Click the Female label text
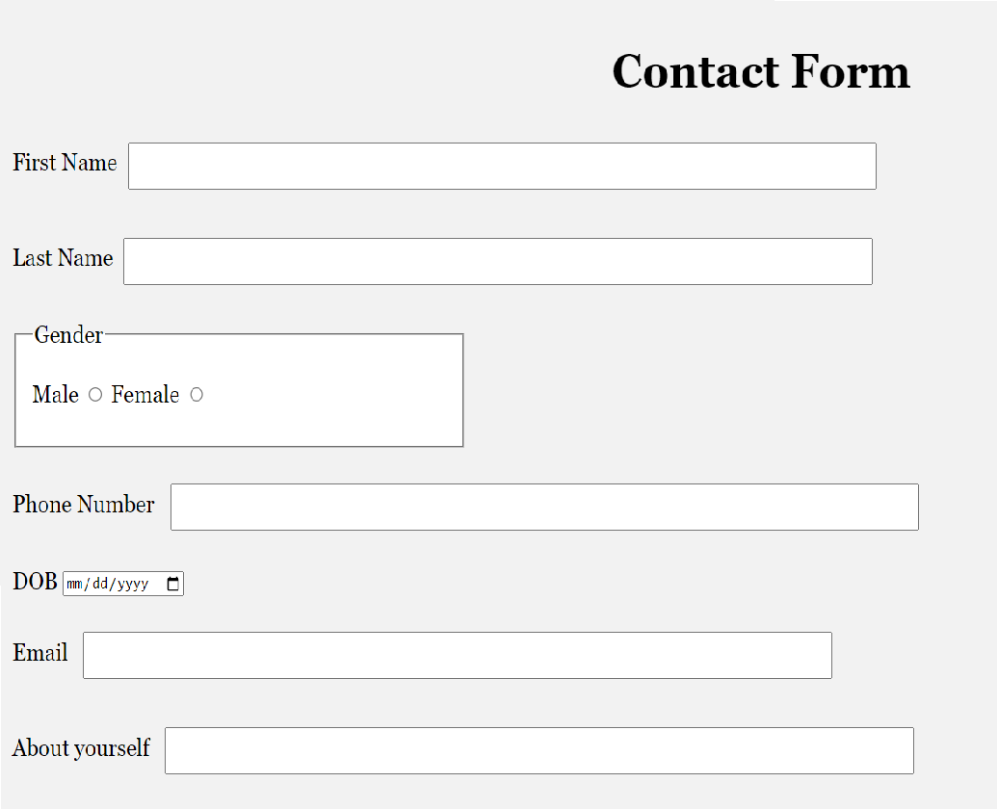The height and width of the screenshot is (809, 998). point(145,395)
